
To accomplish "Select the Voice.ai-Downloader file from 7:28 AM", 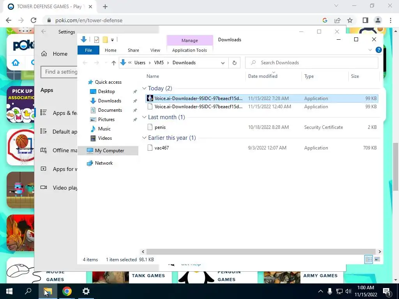I will pyautogui.click(x=262, y=98).
